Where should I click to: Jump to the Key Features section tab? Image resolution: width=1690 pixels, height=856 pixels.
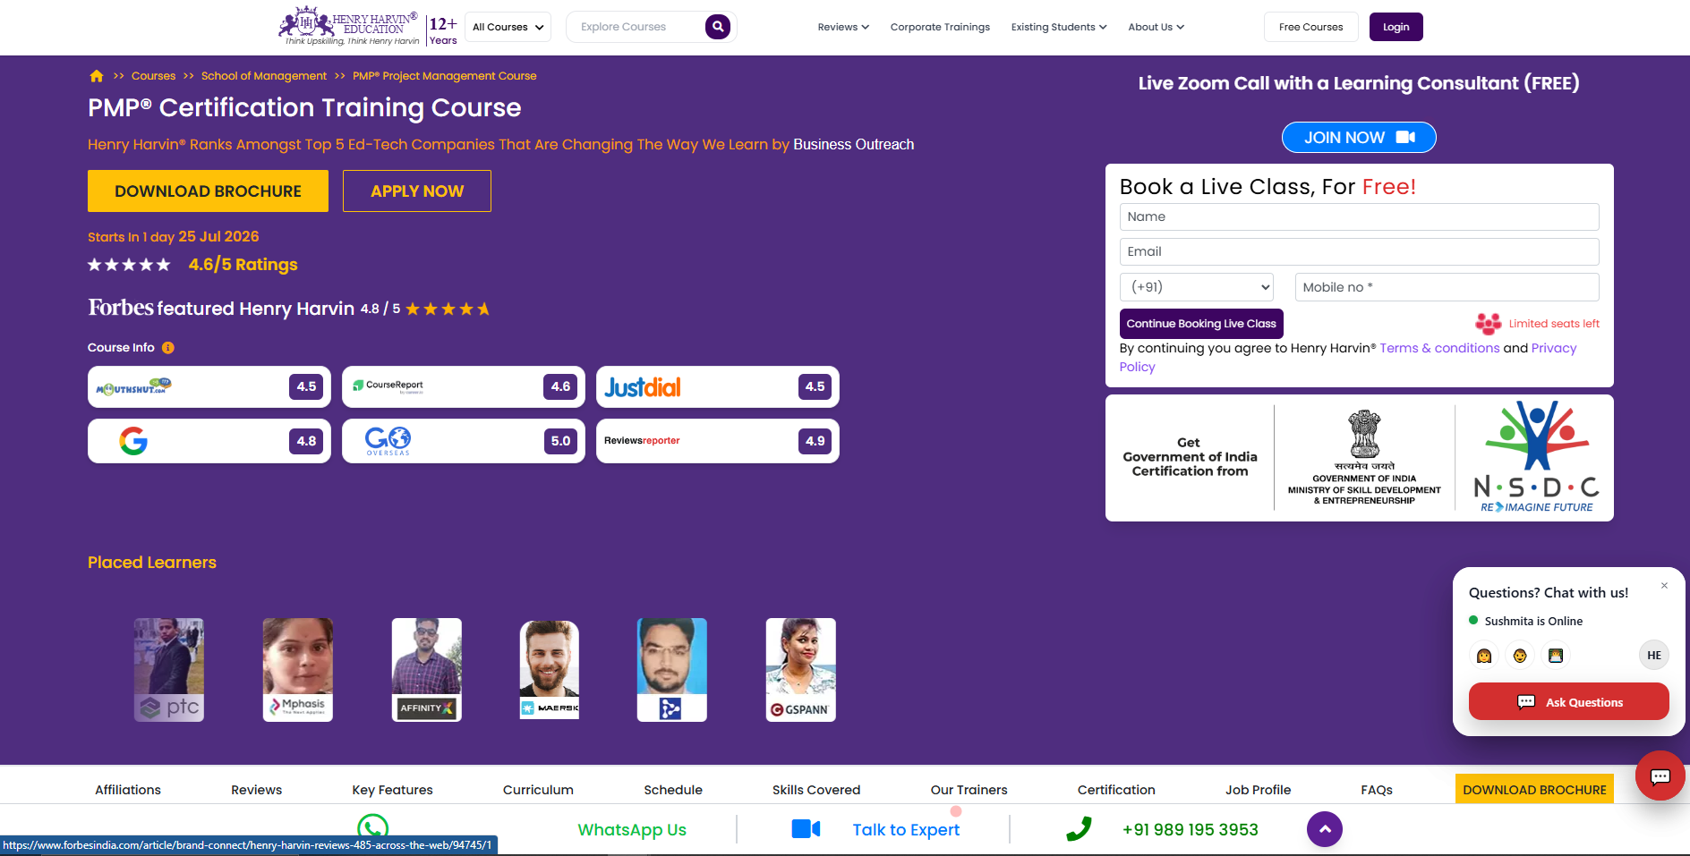pyautogui.click(x=392, y=790)
